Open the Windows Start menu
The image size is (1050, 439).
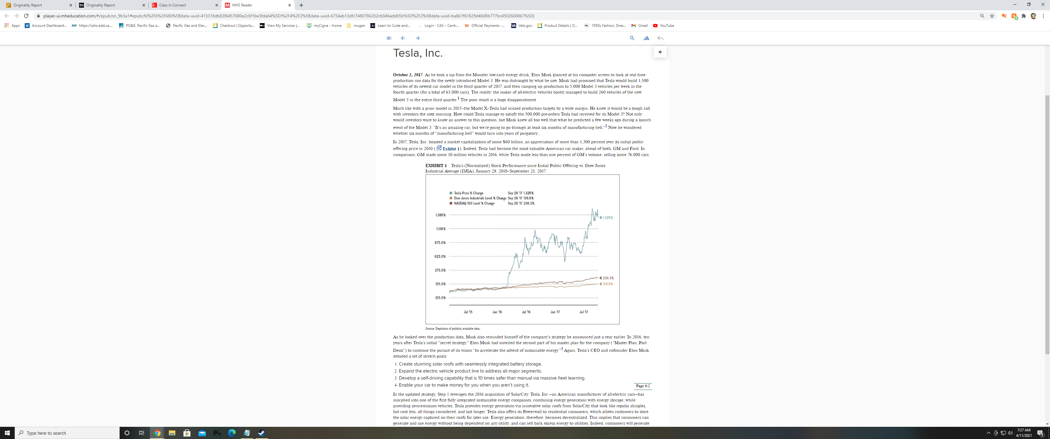pyautogui.click(x=7, y=433)
